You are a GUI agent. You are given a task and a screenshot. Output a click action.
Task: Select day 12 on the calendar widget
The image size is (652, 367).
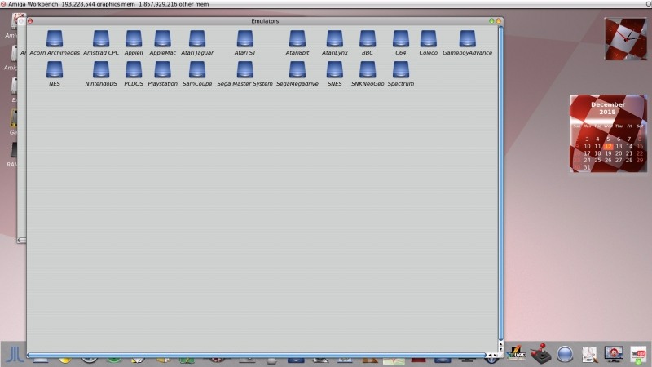608,146
